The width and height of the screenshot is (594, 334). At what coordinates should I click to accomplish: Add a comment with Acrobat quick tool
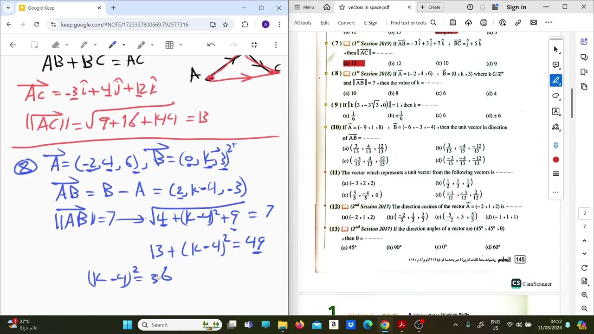(555, 65)
